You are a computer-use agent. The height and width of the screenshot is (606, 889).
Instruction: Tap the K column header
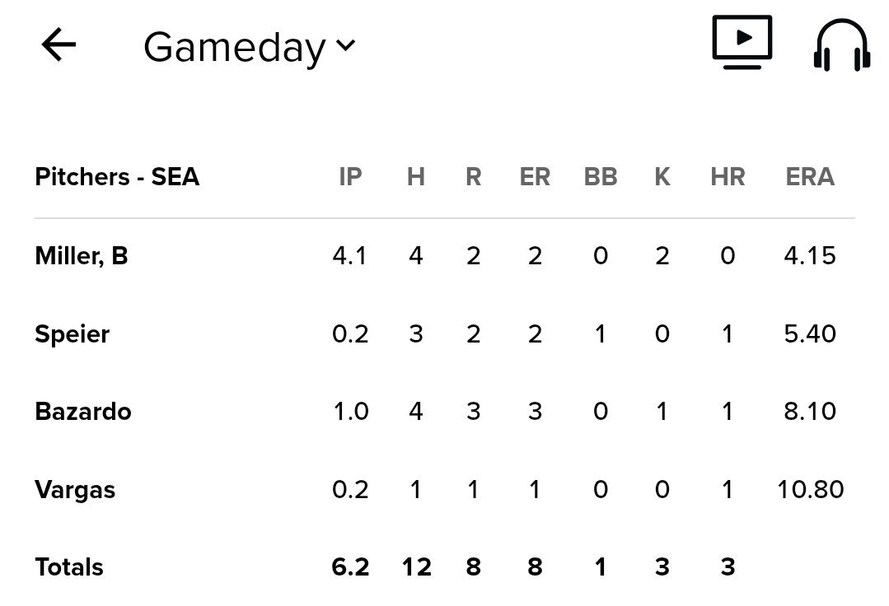(662, 177)
